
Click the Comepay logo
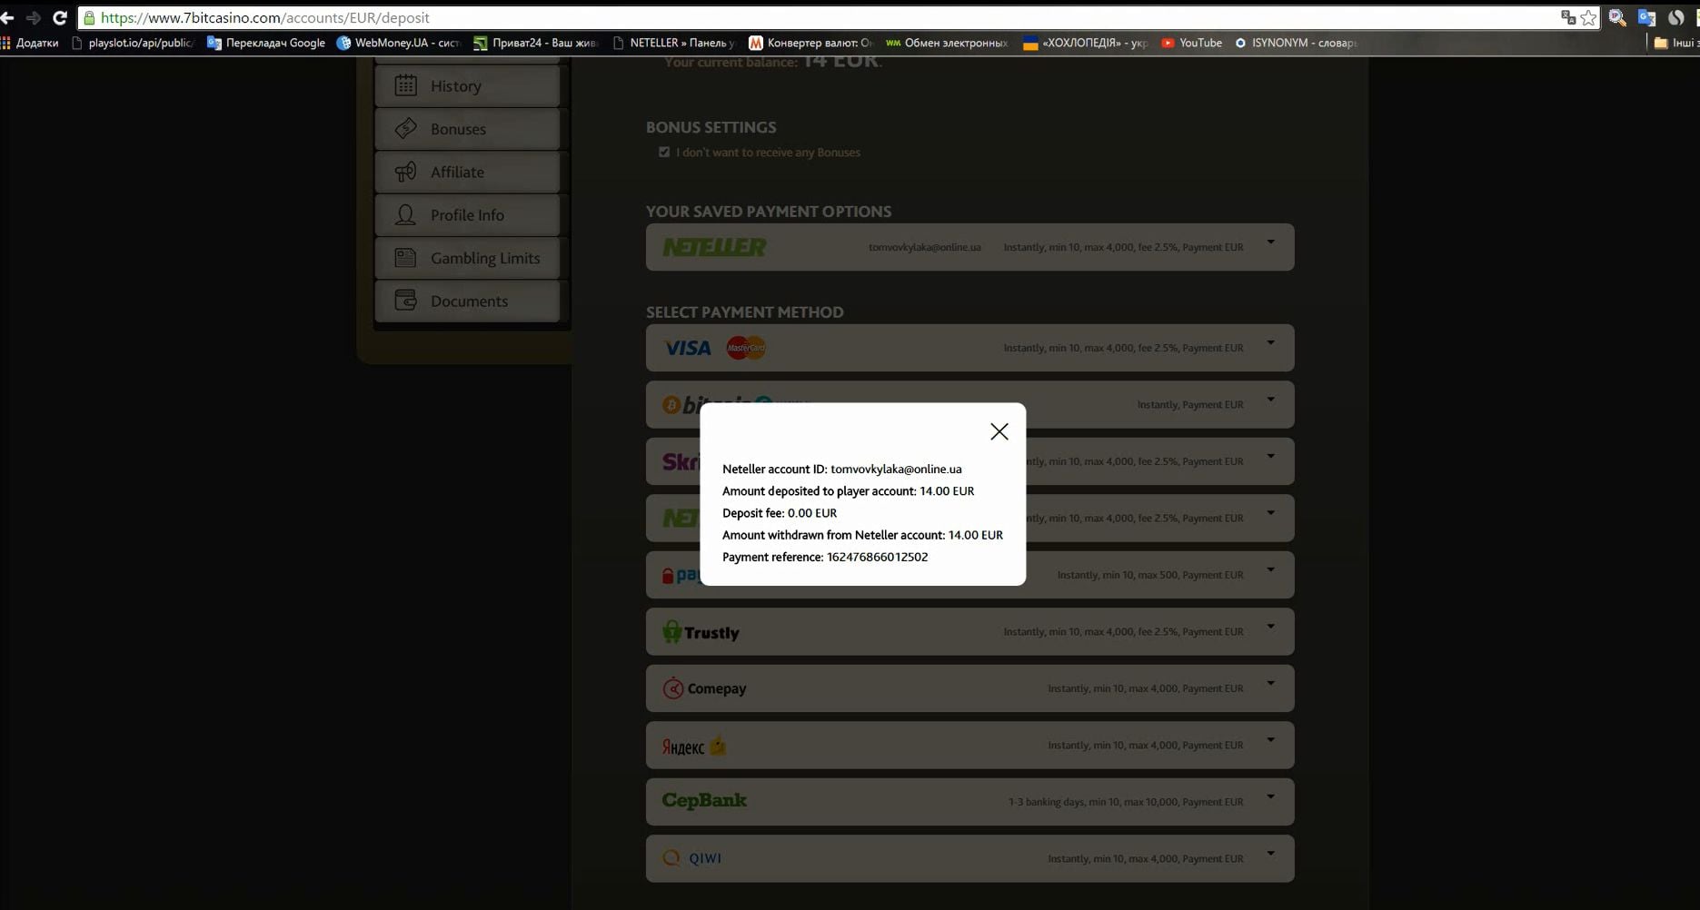tap(704, 688)
